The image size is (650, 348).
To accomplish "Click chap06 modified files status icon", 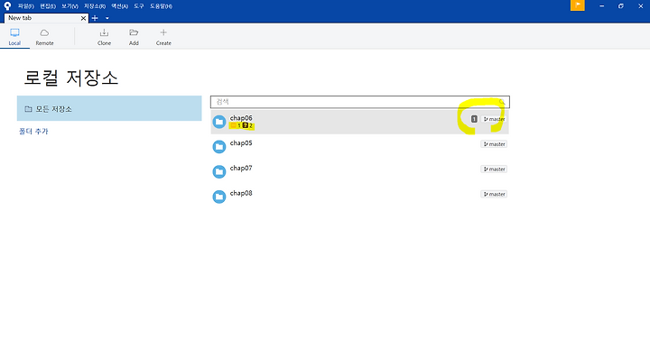I will [x=234, y=125].
